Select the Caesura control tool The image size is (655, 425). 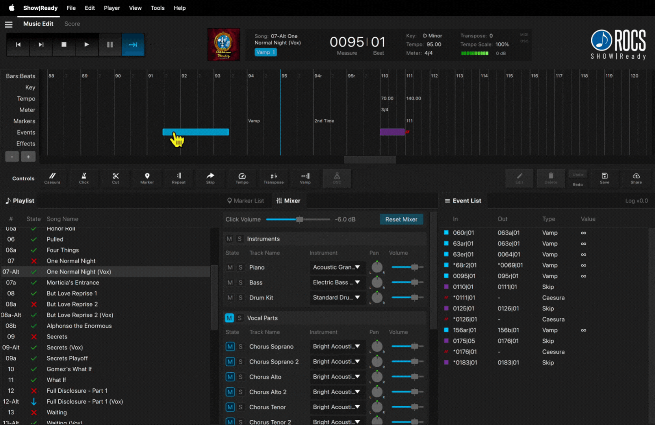coord(52,178)
